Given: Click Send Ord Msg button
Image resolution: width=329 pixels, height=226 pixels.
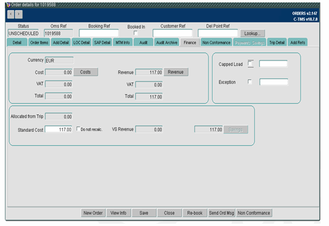Looking at the screenshot, I should (222, 213).
